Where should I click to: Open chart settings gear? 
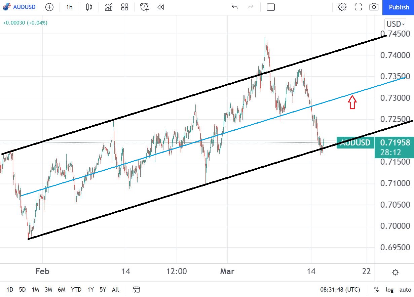[x=342, y=7]
